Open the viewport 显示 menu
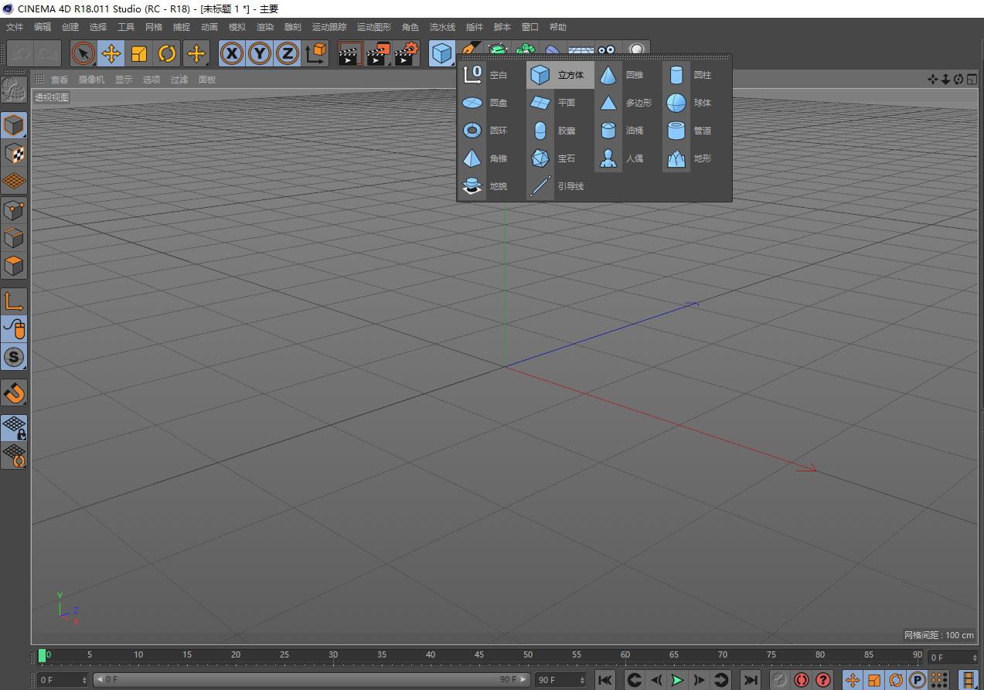The image size is (984, 690). point(124,80)
